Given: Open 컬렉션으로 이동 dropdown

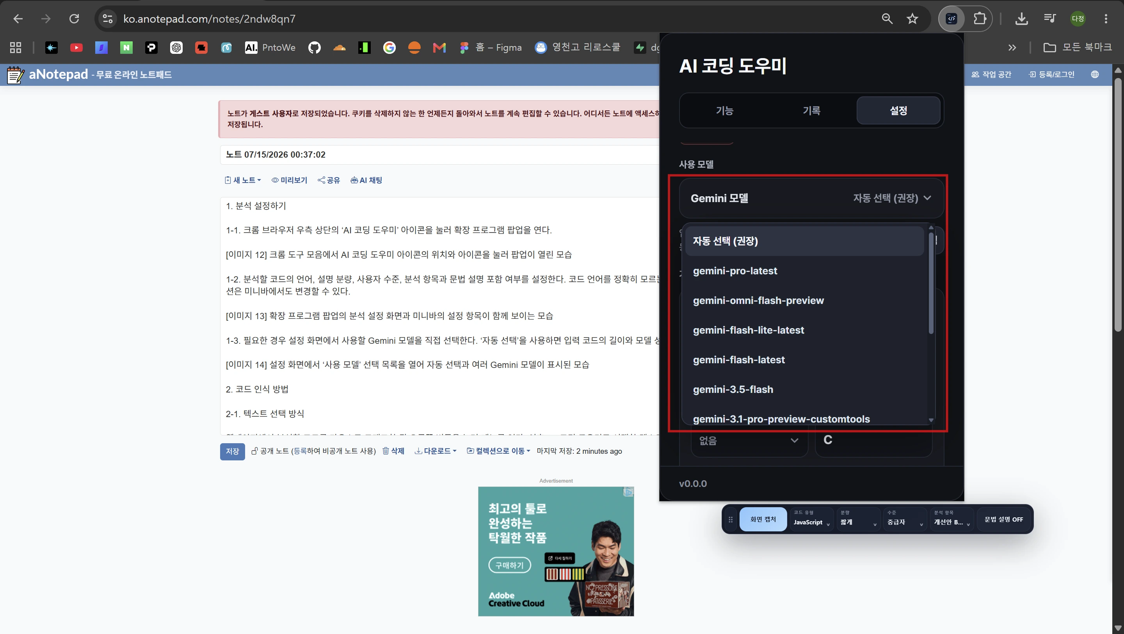Looking at the screenshot, I should pyautogui.click(x=498, y=451).
